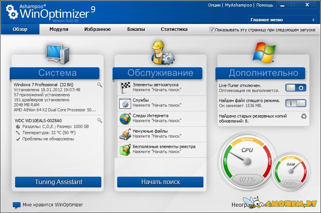Click the CPU usage gauge
Image resolution: width=321 pixels, height=213 pixels.
click(x=247, y=162)
